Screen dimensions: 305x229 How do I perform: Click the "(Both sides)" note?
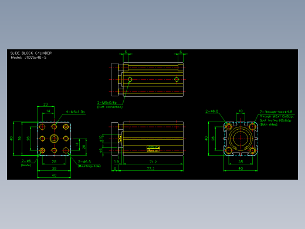click(269, 124)
